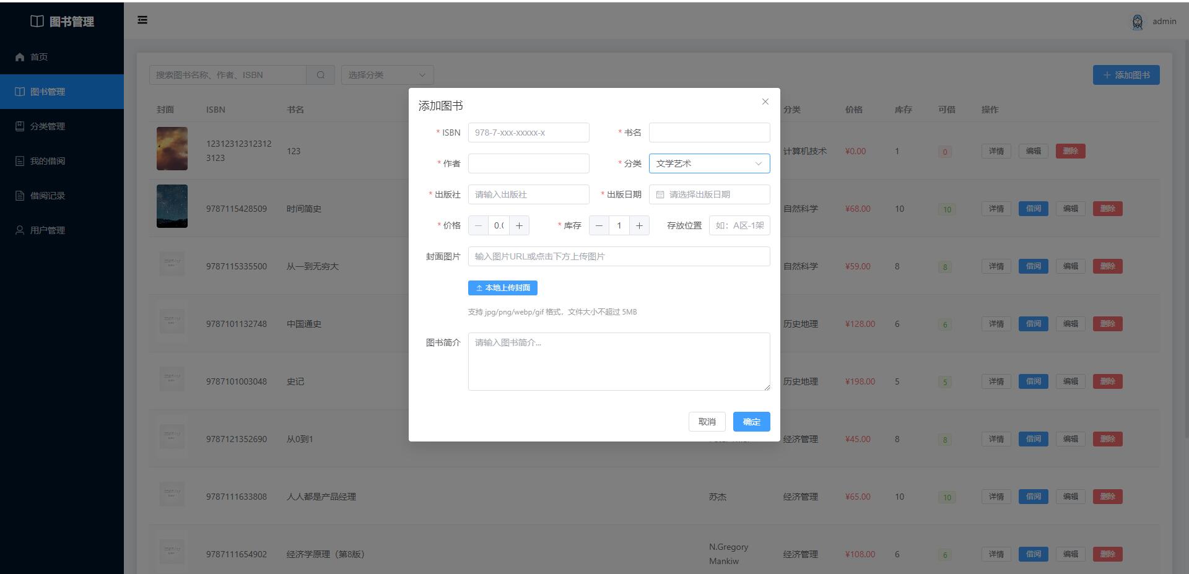This screenshot has width=1189, height=574.
Task: Click the 本地上传封面 upload button
Action: 502,287
